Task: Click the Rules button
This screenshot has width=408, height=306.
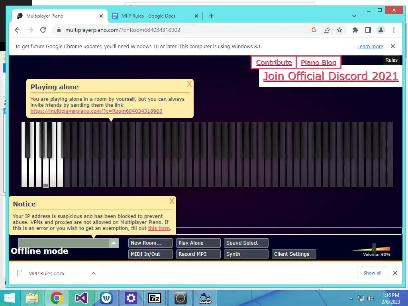Action: [x=391, y=60]
